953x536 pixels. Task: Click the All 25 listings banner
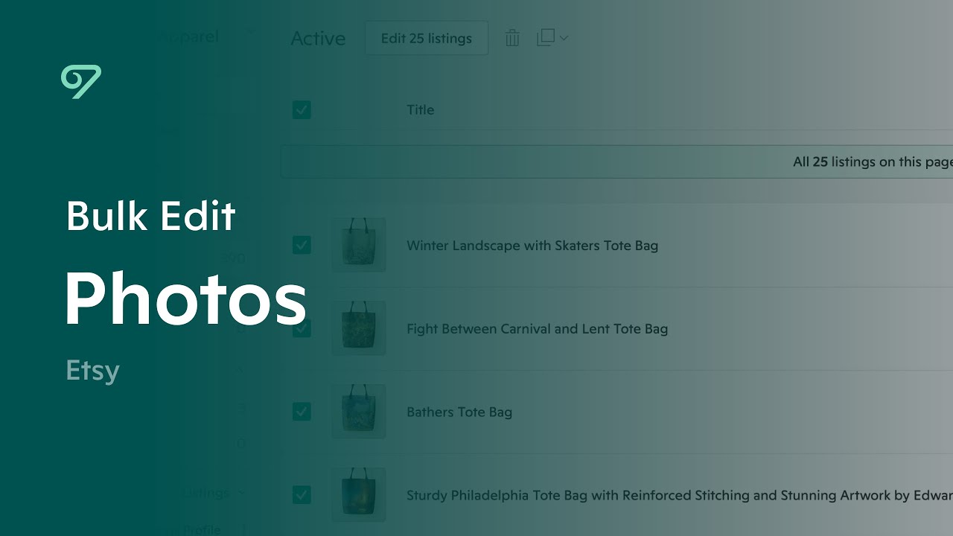coord(616,162)
